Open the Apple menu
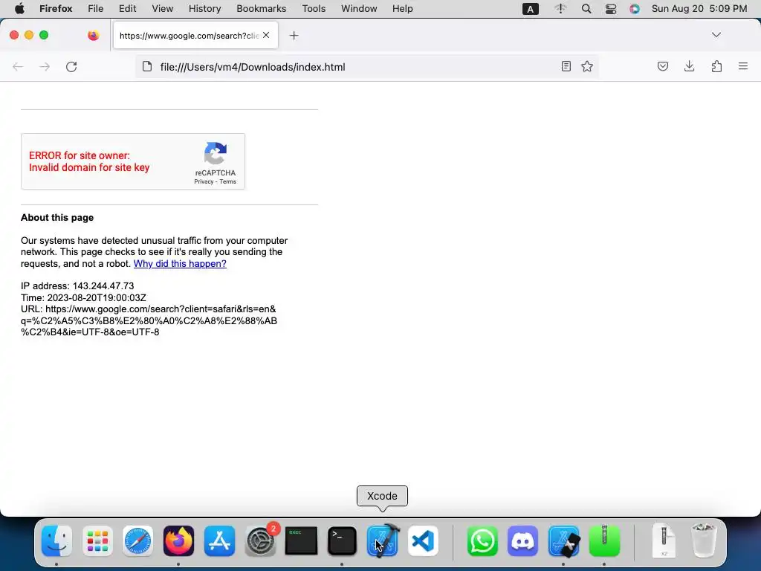 point(19,9)
